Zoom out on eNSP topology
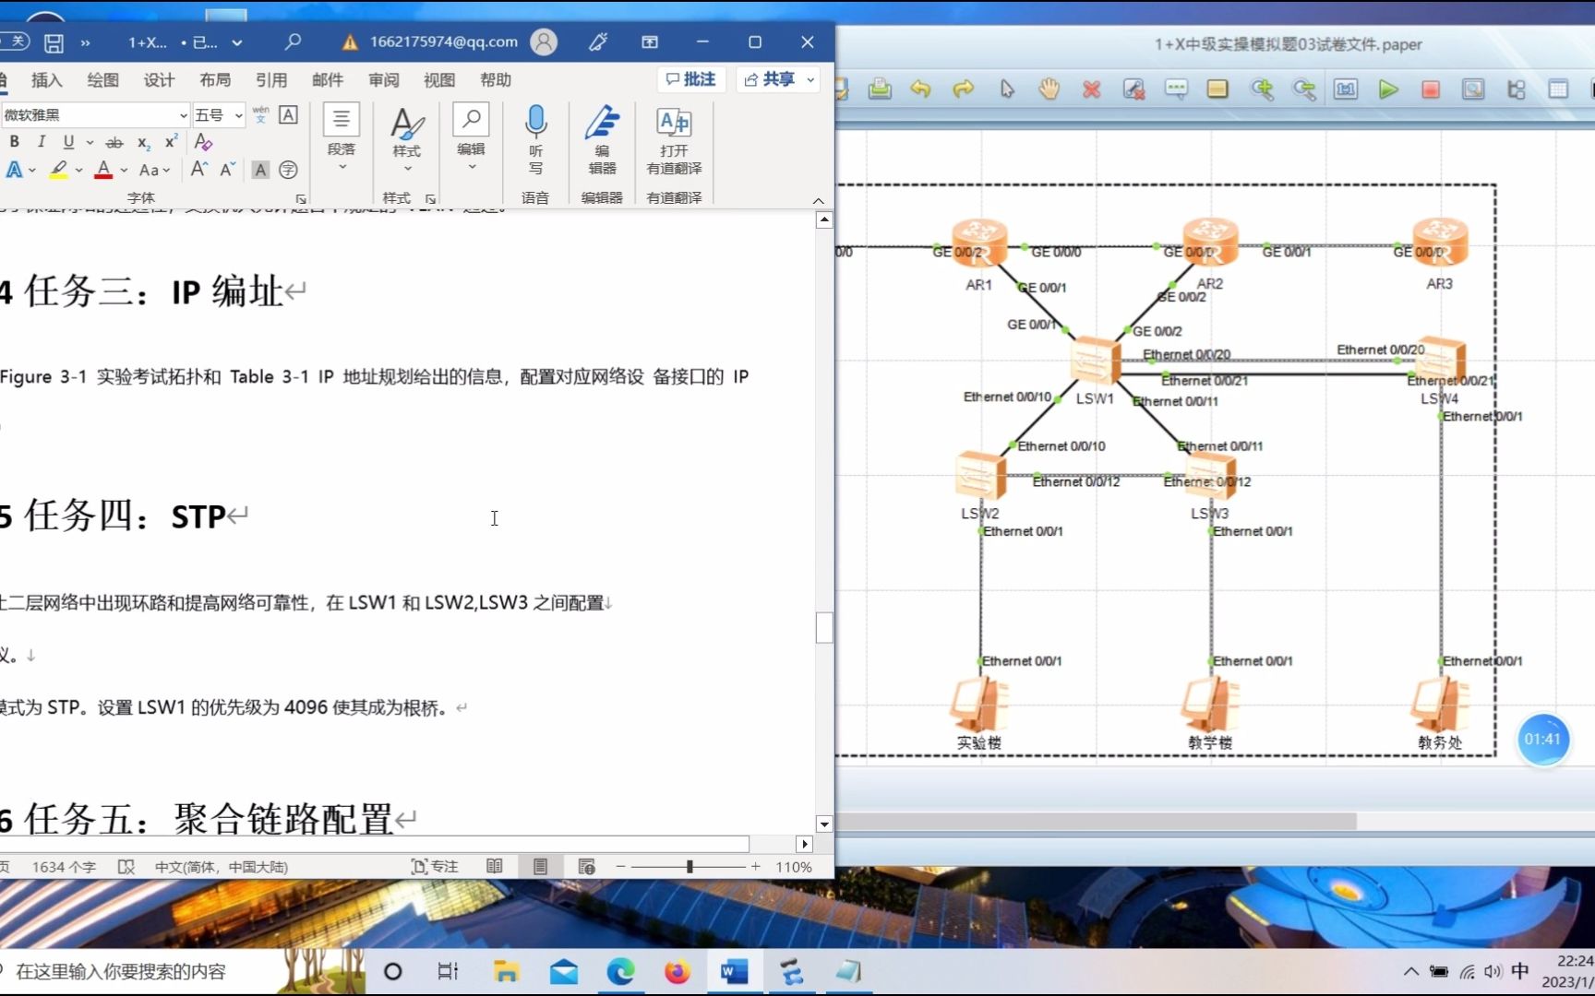 1304,89
